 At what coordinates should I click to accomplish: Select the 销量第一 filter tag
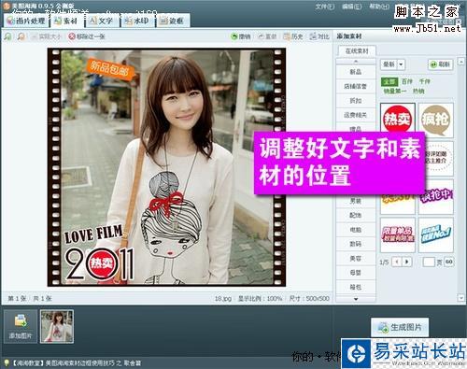pos(395,91)
